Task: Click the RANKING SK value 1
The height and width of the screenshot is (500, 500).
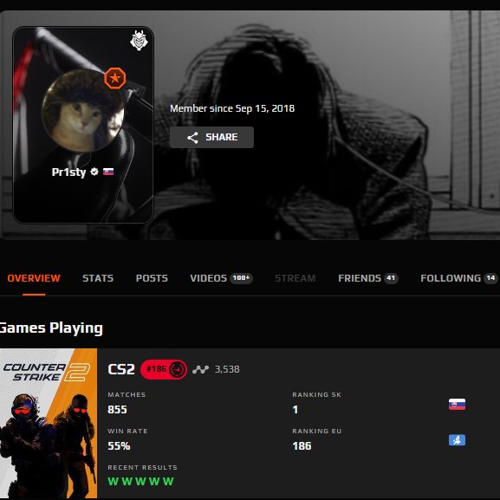Action: tap(295, 409)
